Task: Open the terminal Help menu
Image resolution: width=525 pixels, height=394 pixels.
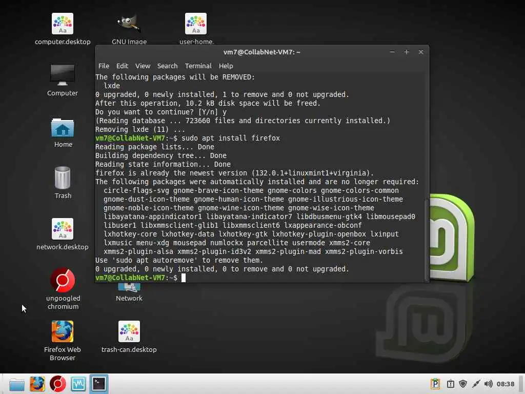Action: pyautogui.click(x=226, y=66)
